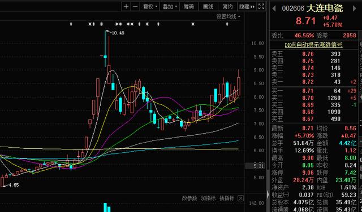Select the 买一 row at 8.71
Viewport: 362px width, 212px height.
[x=313, y=91]
